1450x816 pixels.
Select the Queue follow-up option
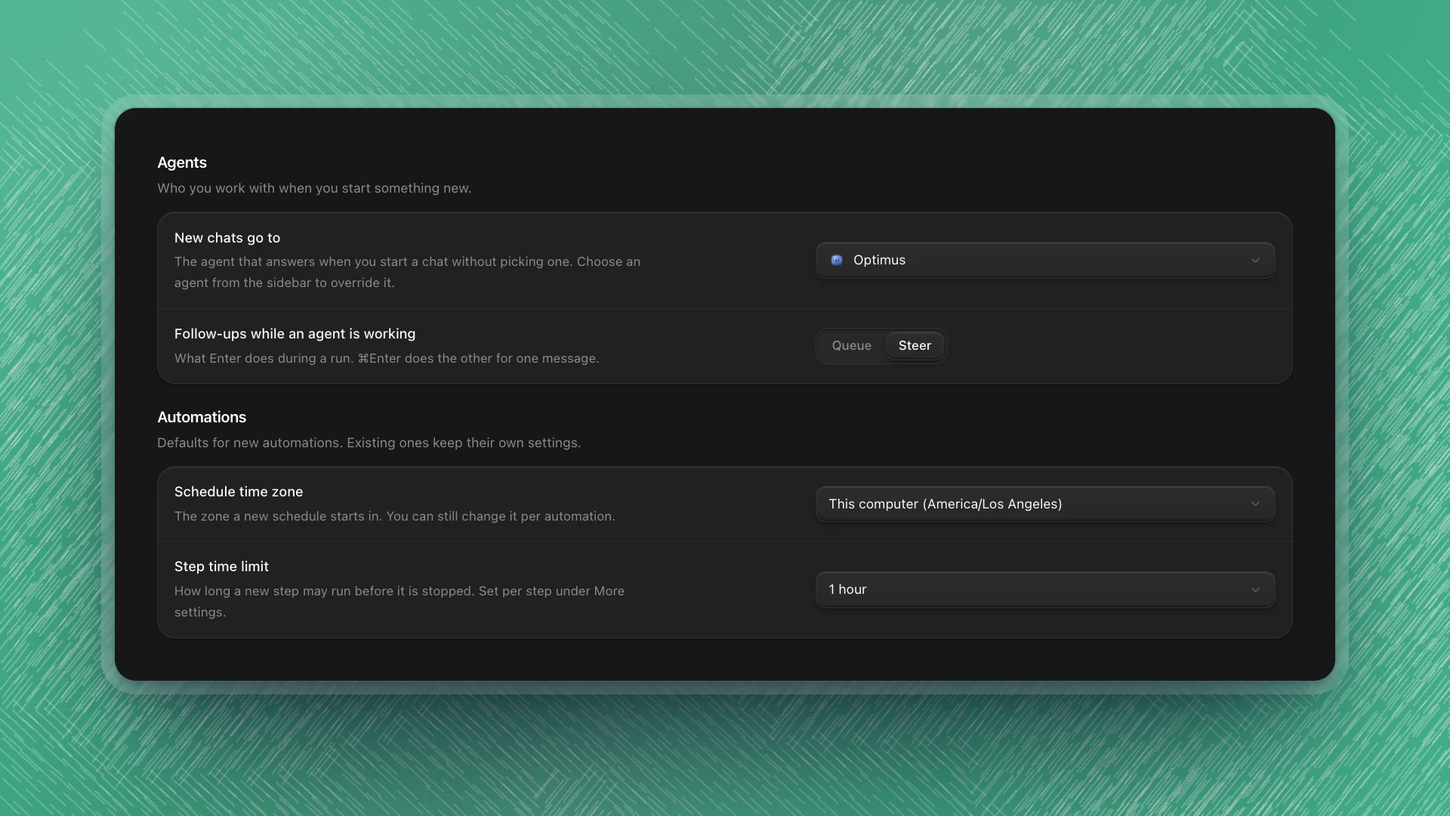coord(851,346)
